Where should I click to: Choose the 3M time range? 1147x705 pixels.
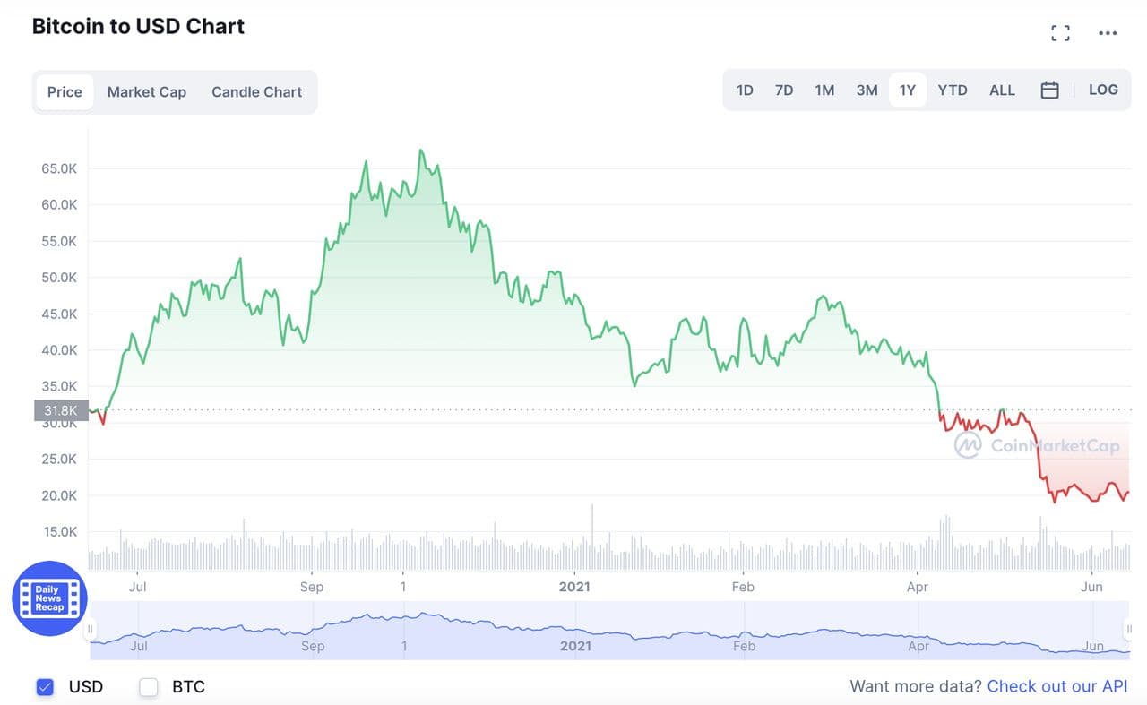[867, 90]
